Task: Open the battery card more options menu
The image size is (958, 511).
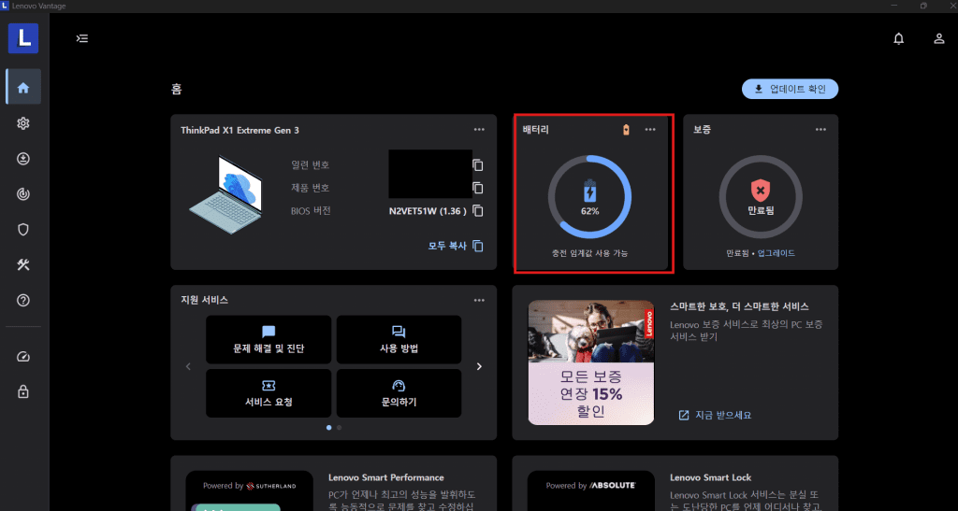Action: [x=650, y=130]
